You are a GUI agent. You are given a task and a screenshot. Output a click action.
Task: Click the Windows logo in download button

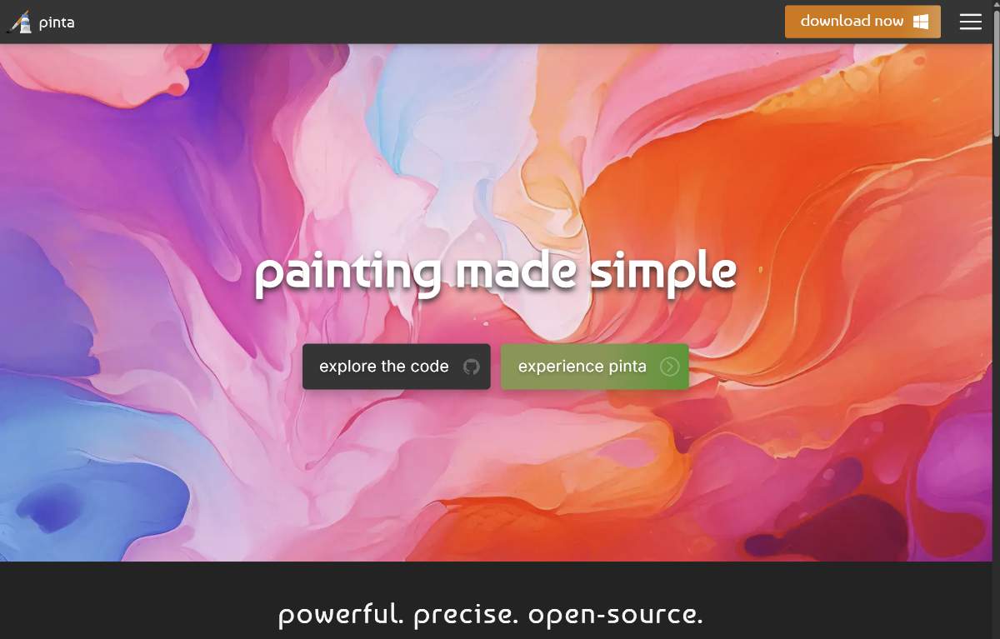coord(921,22)
